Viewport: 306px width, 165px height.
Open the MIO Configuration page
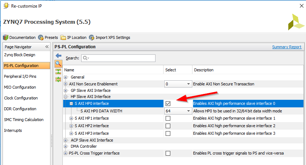[20, 87]
